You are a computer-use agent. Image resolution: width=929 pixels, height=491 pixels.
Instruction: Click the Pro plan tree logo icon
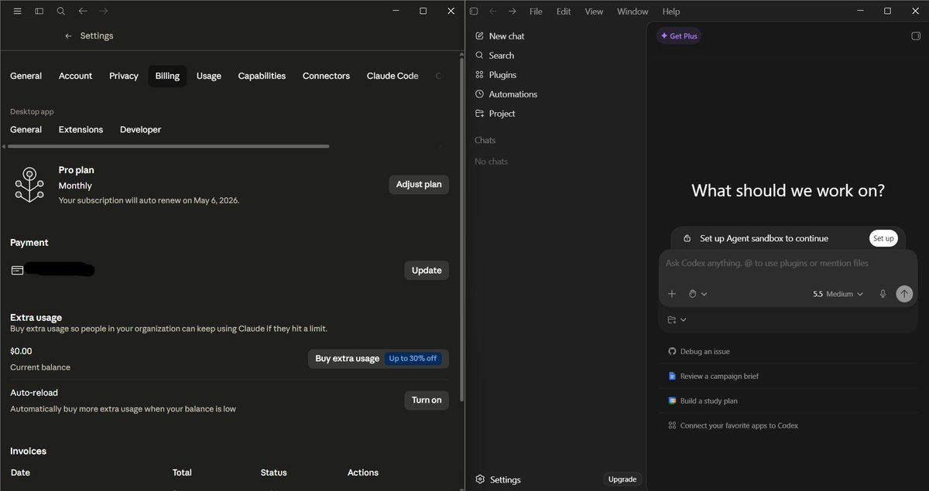[x=29, y=185]
